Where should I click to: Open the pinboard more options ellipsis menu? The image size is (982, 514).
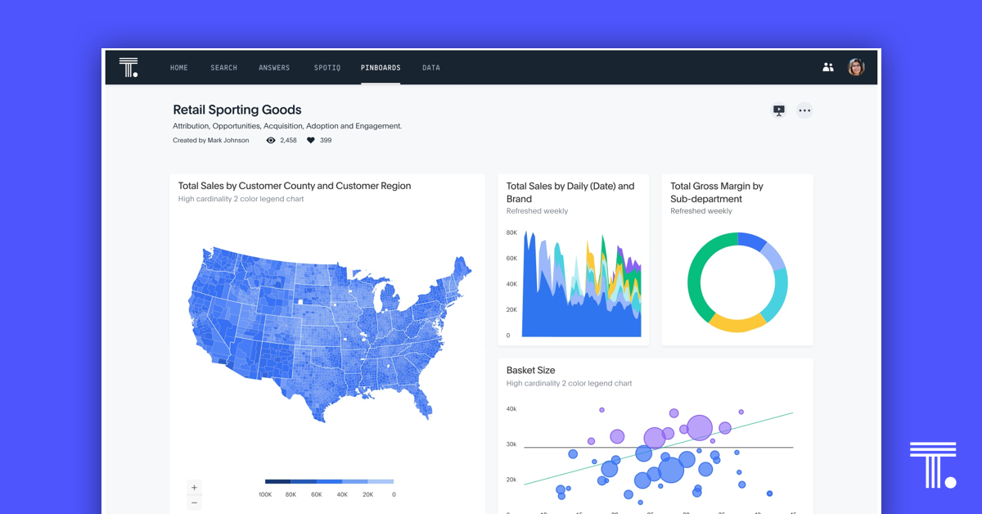804,110
